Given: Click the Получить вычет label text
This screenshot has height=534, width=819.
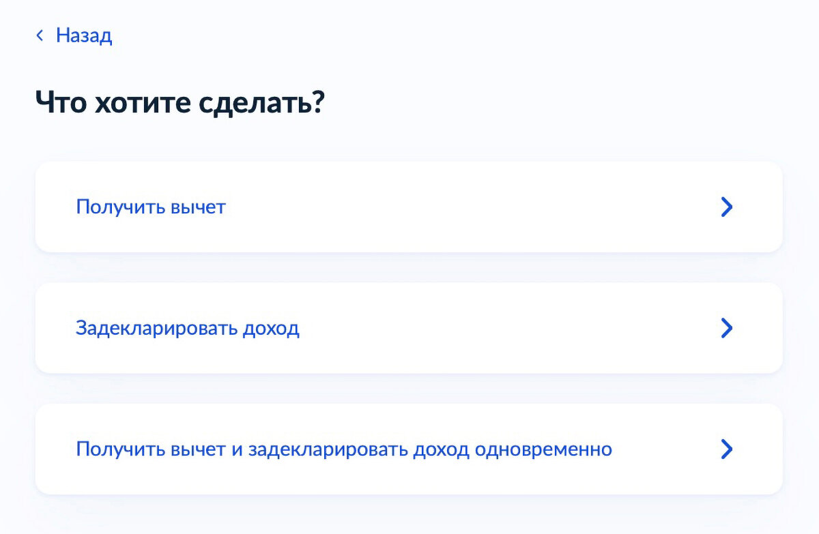Looking at the screenshot, I should (151, 207).
